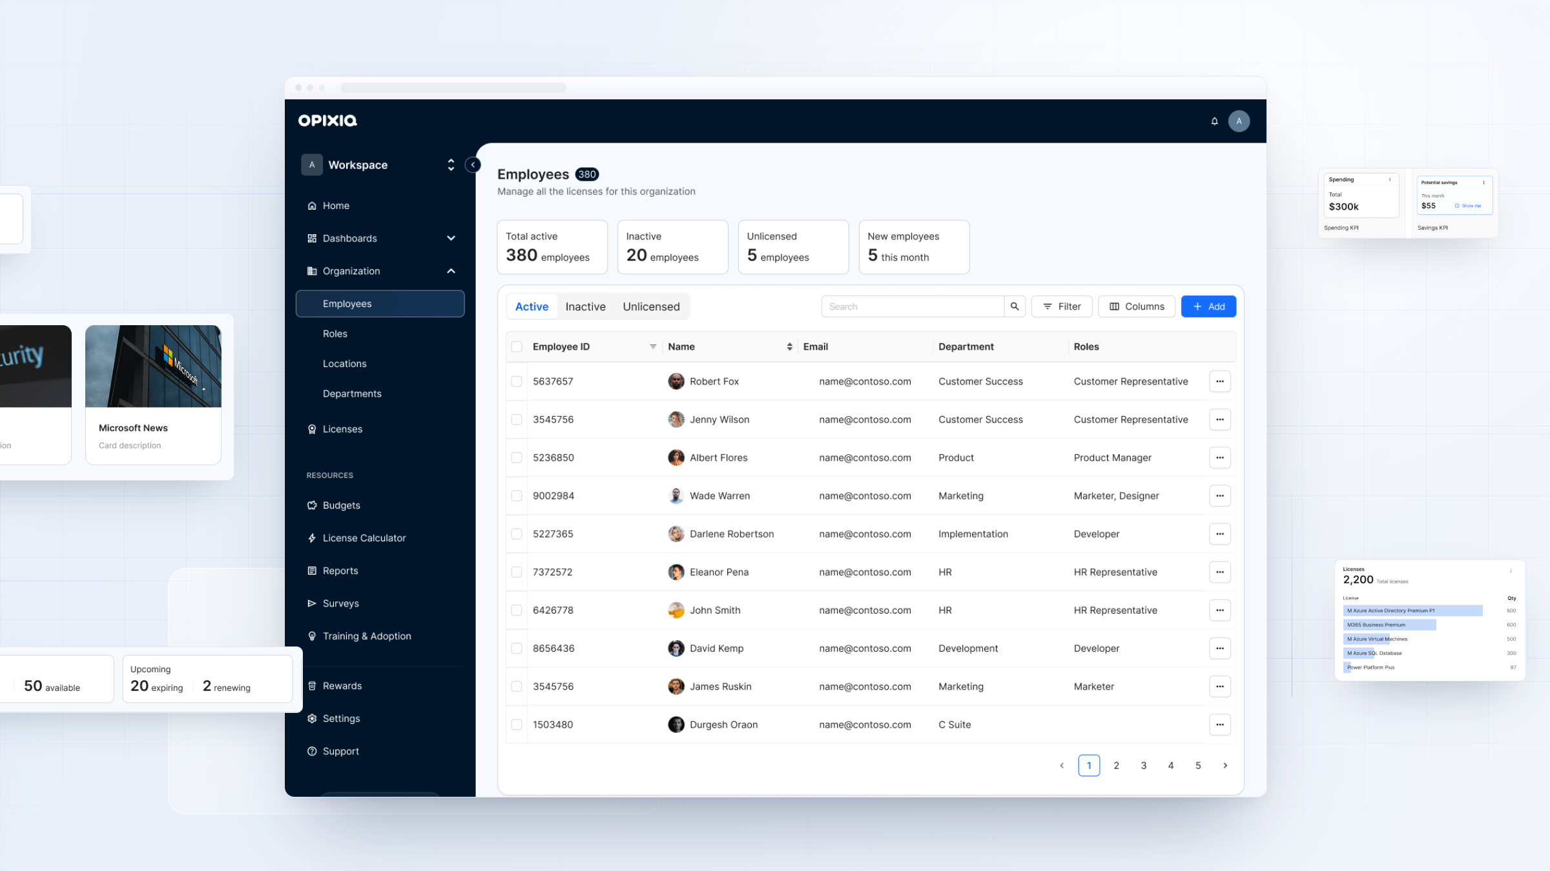1550x871 pixels.
Task: Switch to the Inactive tab
Action: click(x=586, y=307)
